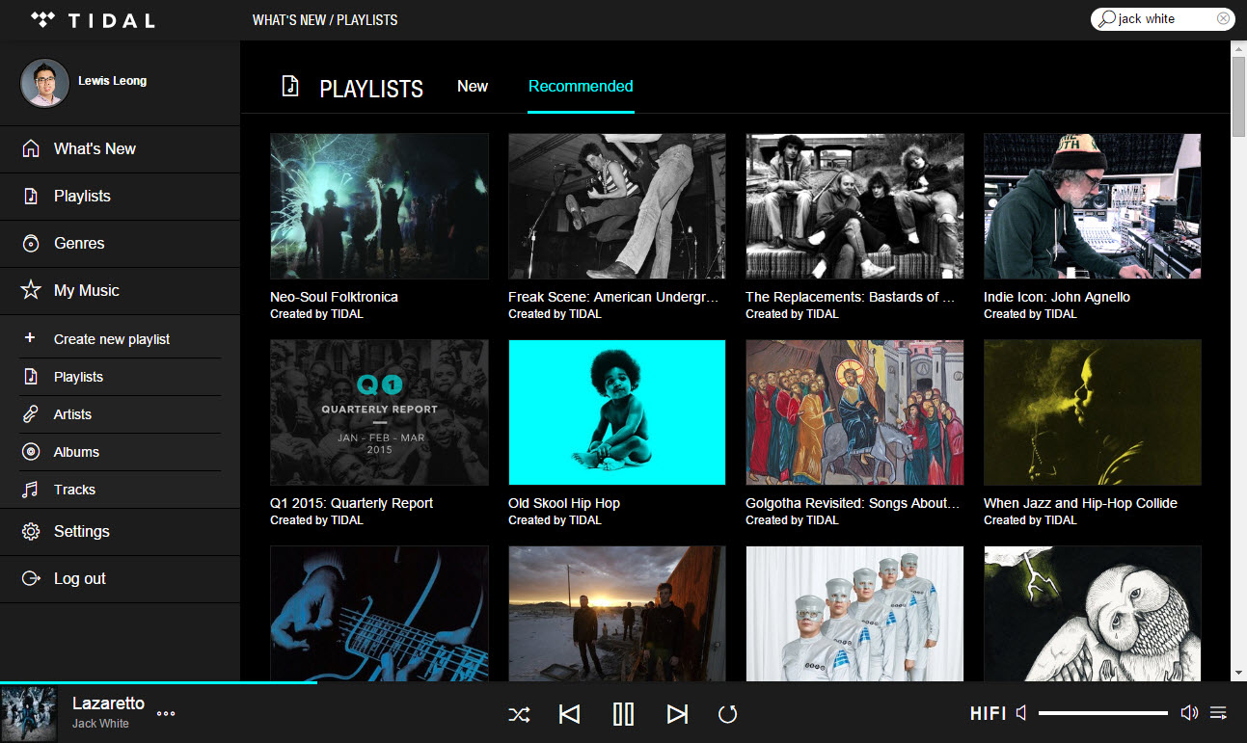Mute the volume speaker icon

click(1021, 713)
